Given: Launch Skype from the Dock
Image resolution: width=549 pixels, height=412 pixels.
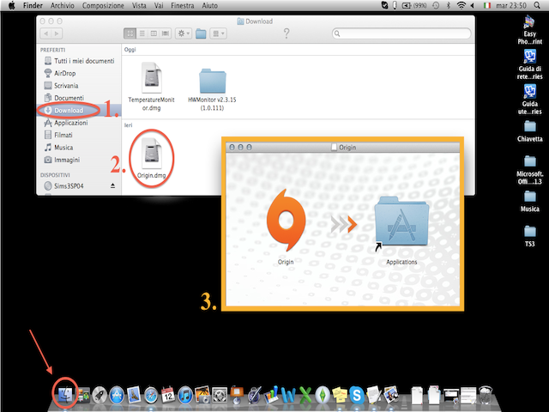Looking at the screenshot, I should pos(357,396).
